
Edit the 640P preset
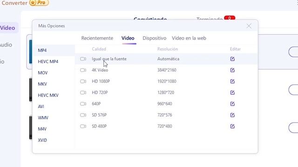point(232,104)
